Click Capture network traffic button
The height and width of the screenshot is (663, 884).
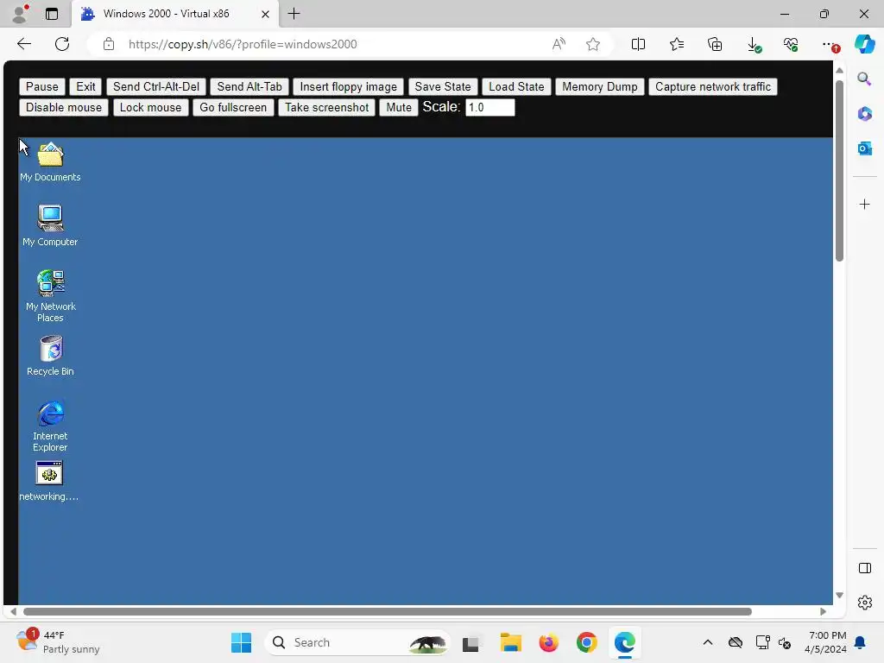[713, 87]
